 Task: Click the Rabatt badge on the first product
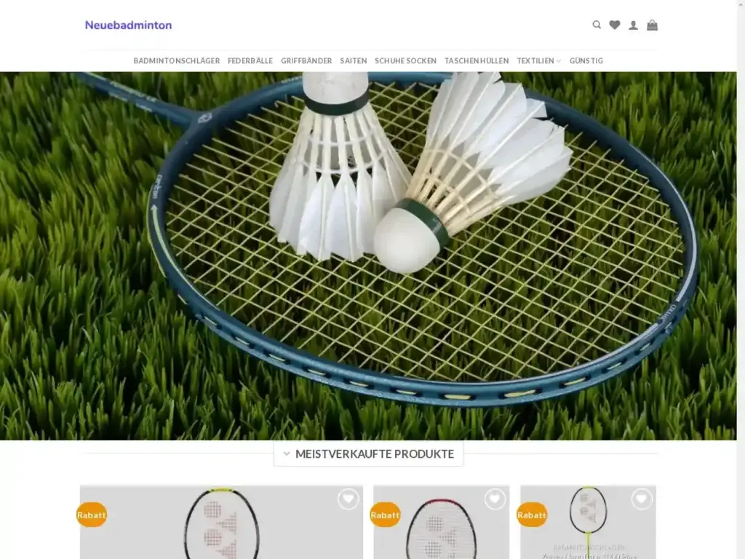coord(91,515)
